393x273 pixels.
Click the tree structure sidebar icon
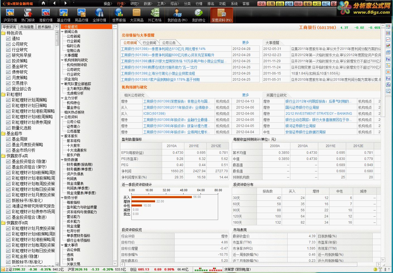click(388, 65)
